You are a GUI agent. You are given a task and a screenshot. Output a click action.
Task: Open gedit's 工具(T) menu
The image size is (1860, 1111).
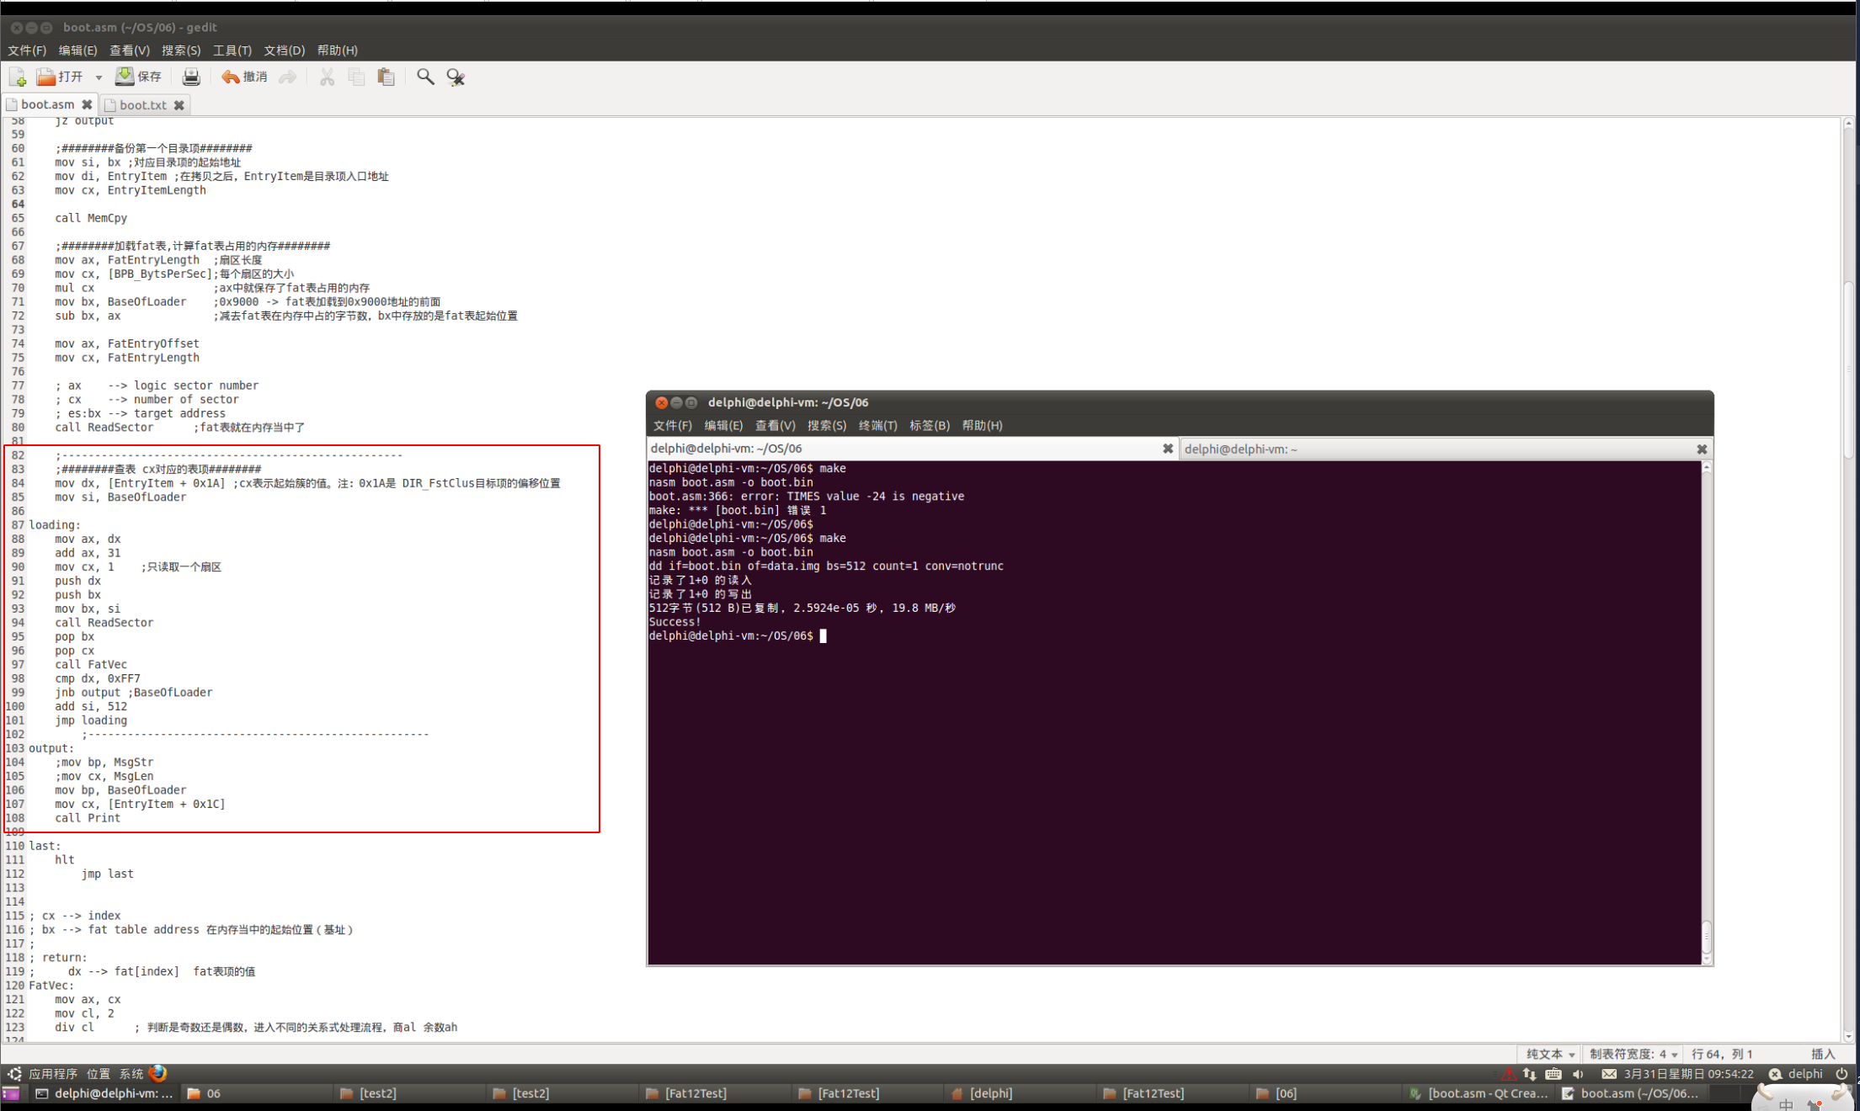tap(232, 50)
